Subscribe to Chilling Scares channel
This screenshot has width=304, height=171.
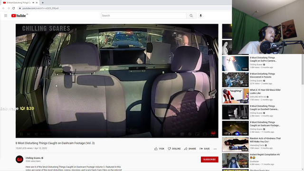tap(209, 160)
